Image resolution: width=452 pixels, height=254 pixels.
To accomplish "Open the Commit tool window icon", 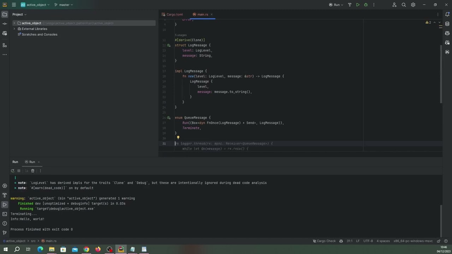I will (x=5, y=24).
